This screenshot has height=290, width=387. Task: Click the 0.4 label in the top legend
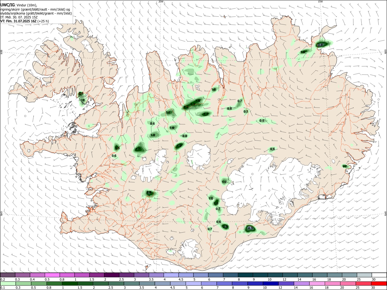[32, 279]
